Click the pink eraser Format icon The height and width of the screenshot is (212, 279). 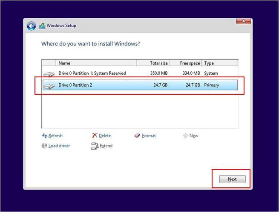(x=137, y=136)
